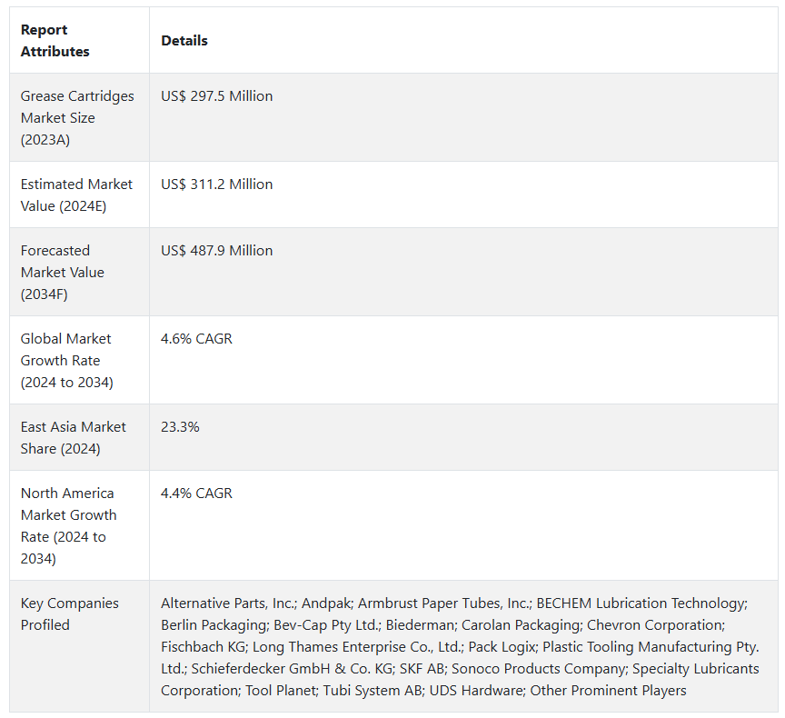Click the 4.6% CAGR value
The height and width of the screenshot is (718, 785).
pos(196,339)
